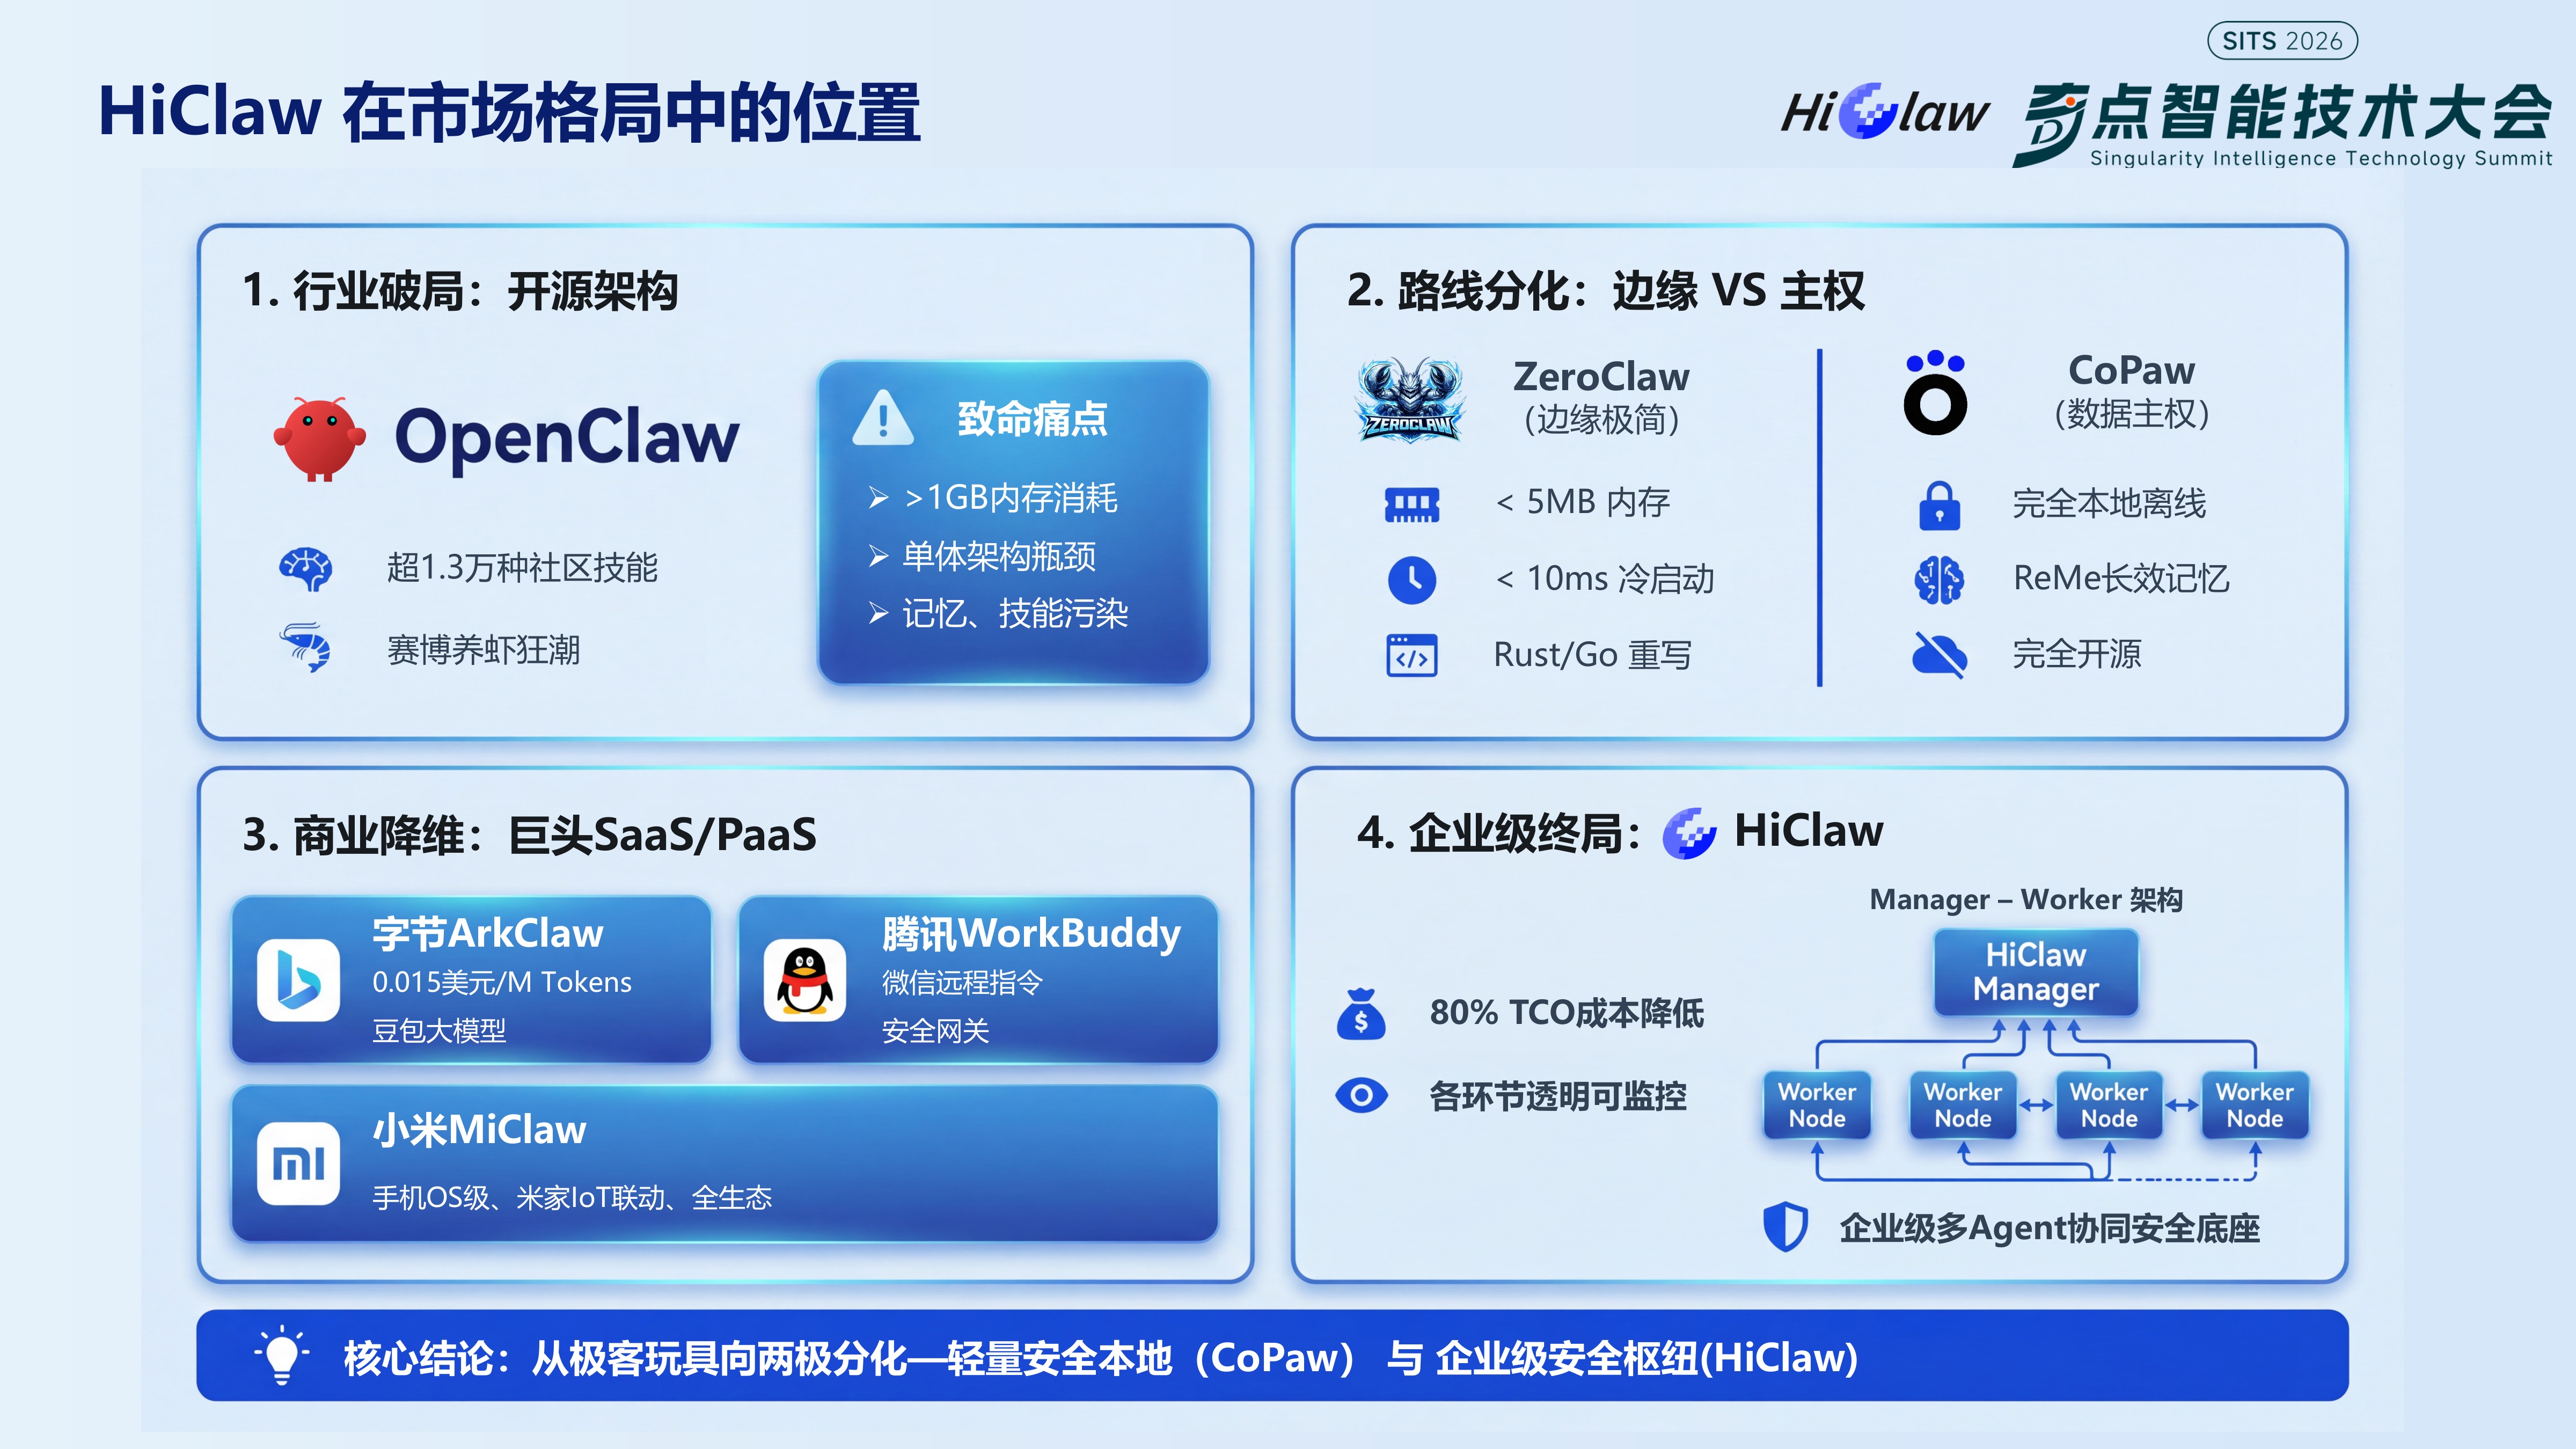Click the 核心结论 summary bar text

point(1101,1358)
